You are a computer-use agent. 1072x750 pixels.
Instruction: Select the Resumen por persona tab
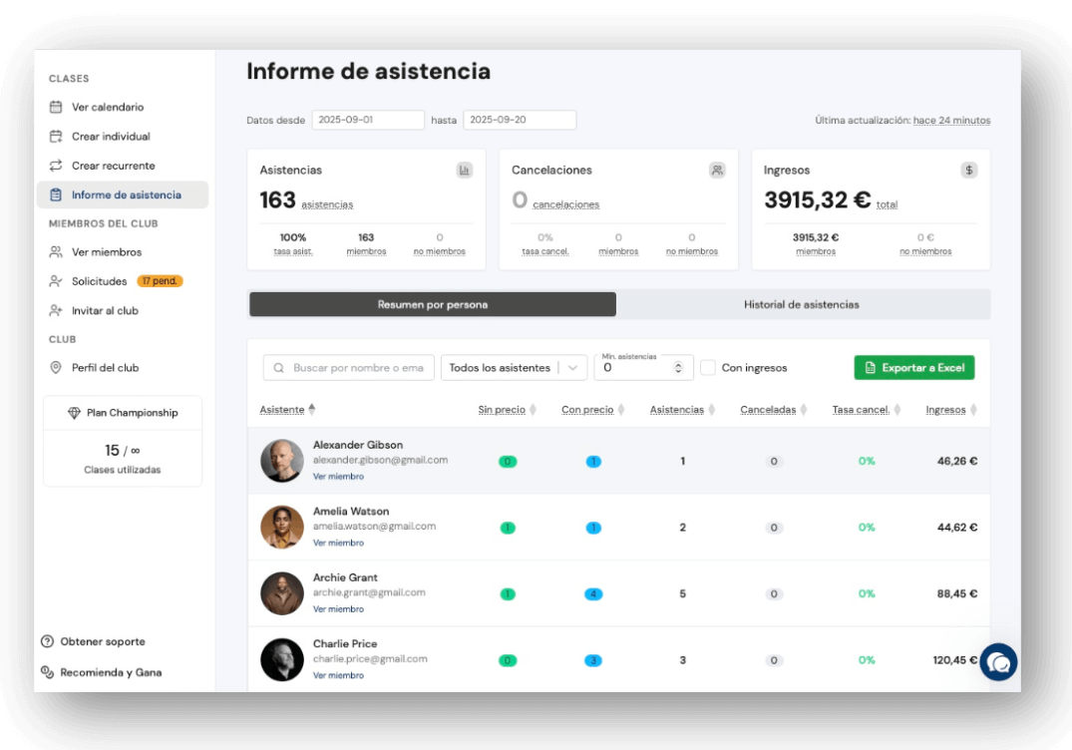point(433,305)
